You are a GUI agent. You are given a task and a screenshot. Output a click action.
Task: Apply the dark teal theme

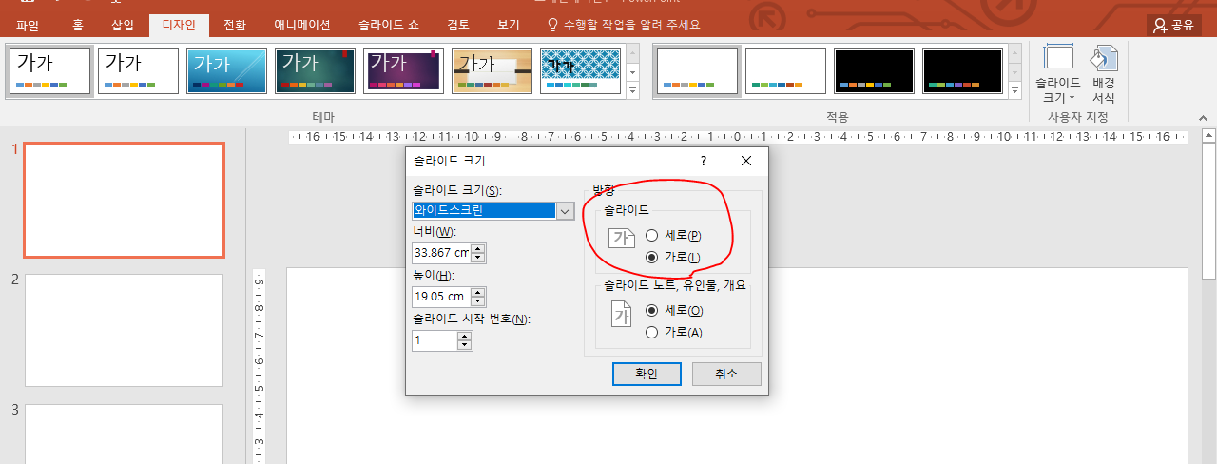[315, 71]
